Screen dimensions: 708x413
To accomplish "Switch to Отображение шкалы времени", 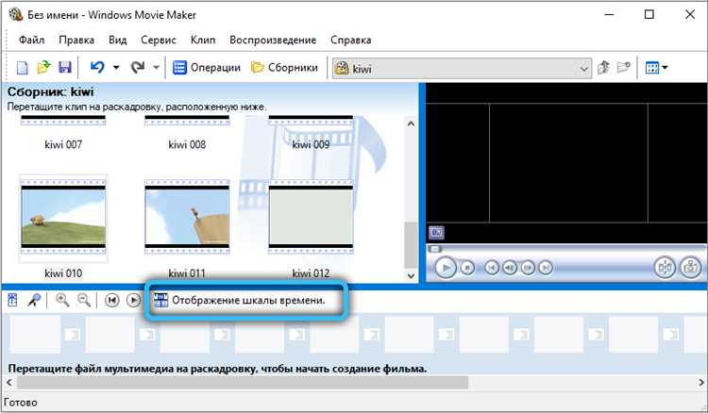I will (x=240, y=300).
